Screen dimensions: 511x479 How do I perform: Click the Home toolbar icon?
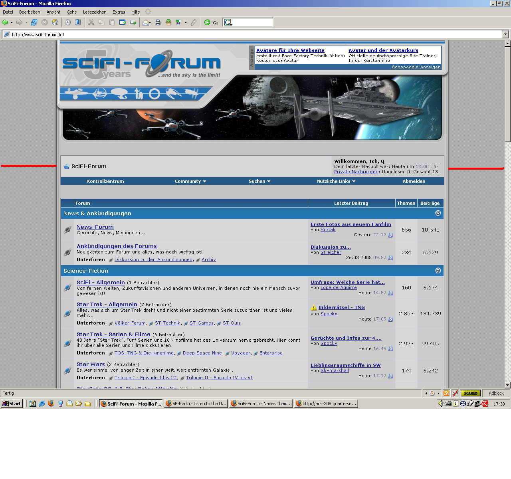point(55,22)
